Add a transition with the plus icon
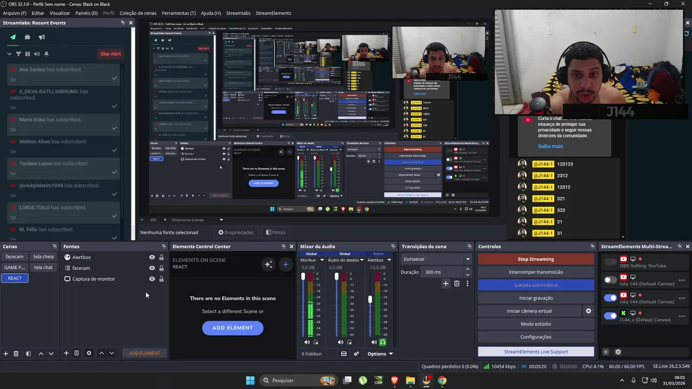 point(445,284)
